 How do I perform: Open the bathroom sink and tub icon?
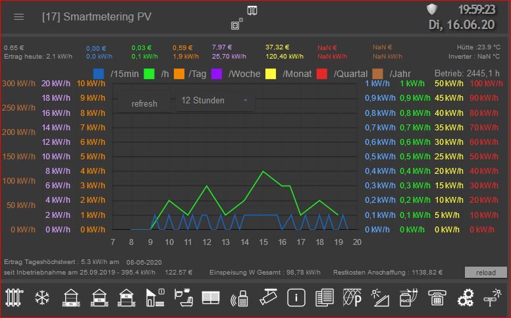click(x=183, y=298)
